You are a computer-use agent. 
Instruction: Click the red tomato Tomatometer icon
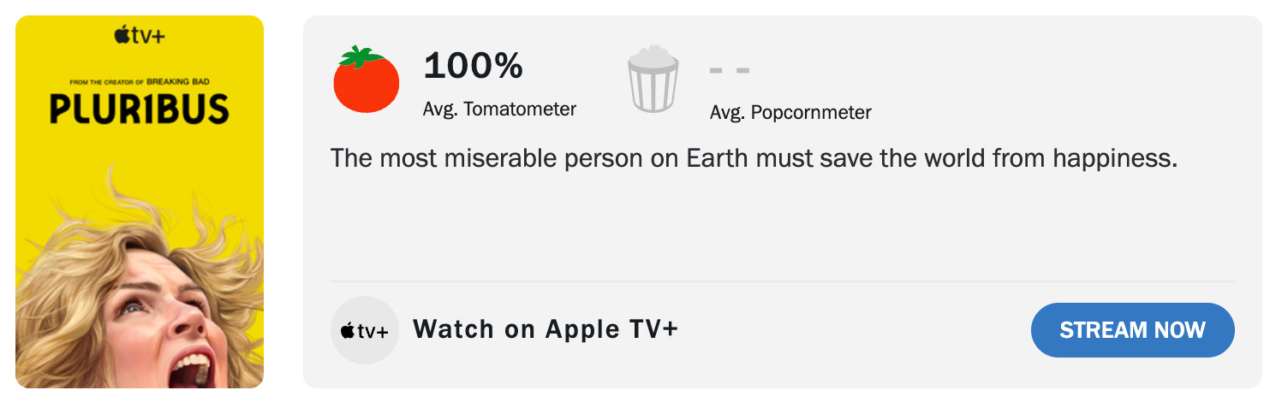(x=367, y=80)
